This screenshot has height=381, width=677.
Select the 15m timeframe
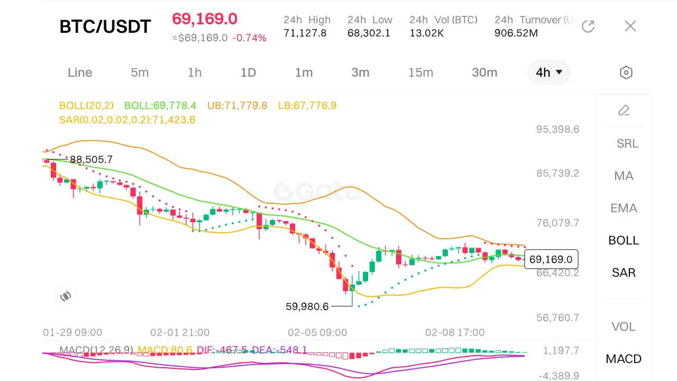click(420, 72)
